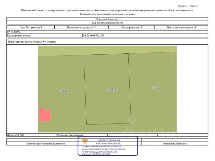Click "РЕГИСТРАЦИИ, КАДАСТРА И КАРТОГРАФИИ" line
Screen dimensions: 215x161
pos(99,152)
